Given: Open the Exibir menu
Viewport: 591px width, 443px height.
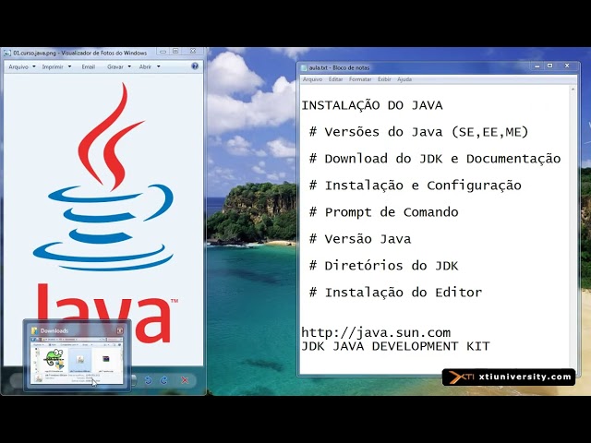Looking at the screenshot, I should pyautogui.click(x=384, y=79).
